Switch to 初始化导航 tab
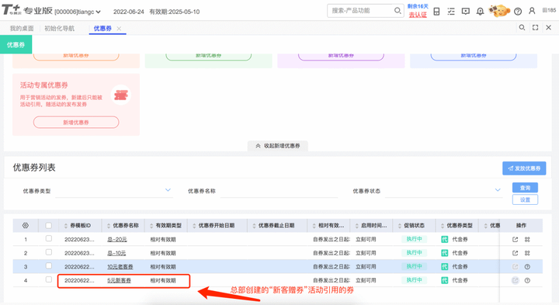This screenshot has width=559, height=305. [x=60, y=29]
